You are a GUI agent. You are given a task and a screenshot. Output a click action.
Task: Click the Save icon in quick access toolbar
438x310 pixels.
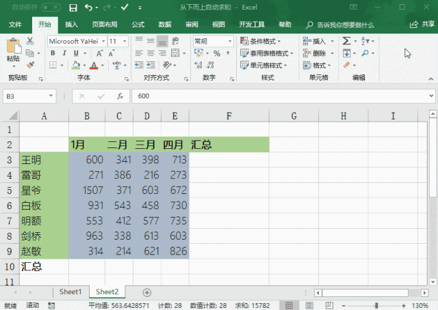tap(73, 8)
